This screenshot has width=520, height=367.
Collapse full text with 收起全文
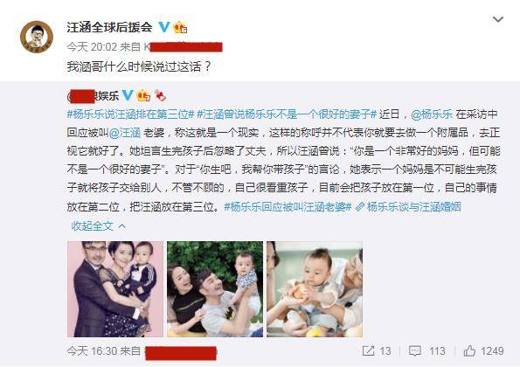point(99,226)
